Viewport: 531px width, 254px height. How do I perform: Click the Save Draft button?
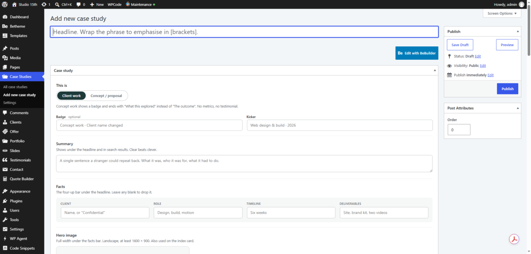460,45
